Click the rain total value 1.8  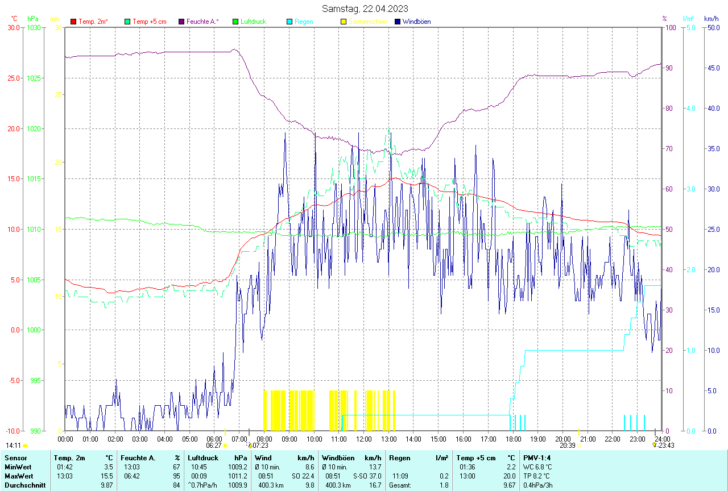(x=444, y=485)
